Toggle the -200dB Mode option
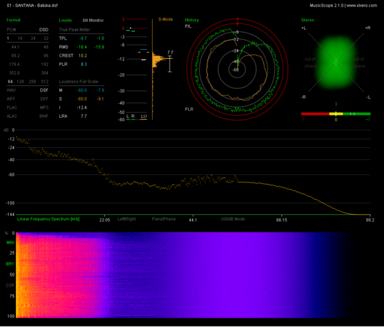384x327 pixels. pyautogui.click(x=232, y=219)
